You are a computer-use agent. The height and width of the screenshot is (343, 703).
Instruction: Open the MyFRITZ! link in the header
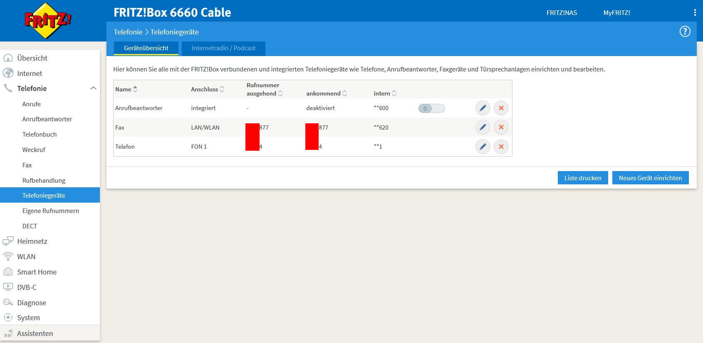pos(616,12)
